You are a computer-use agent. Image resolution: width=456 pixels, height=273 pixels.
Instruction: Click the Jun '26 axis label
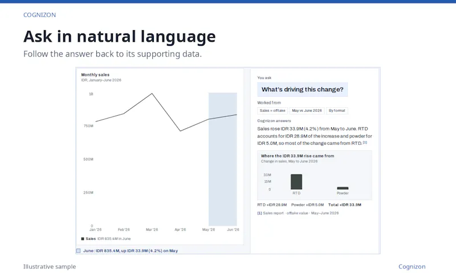(x=233, y=230)
